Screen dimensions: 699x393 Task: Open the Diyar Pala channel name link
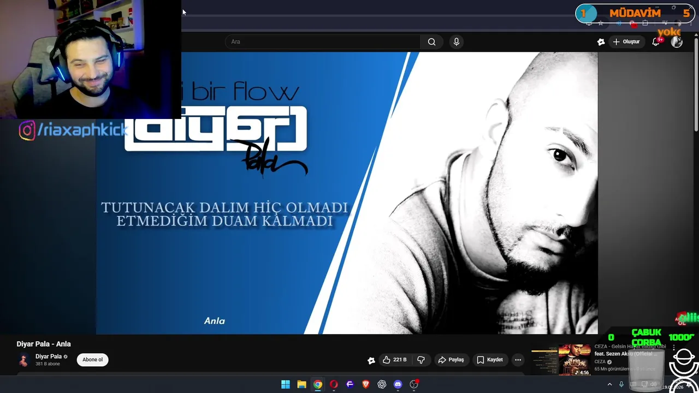point(49,356)
